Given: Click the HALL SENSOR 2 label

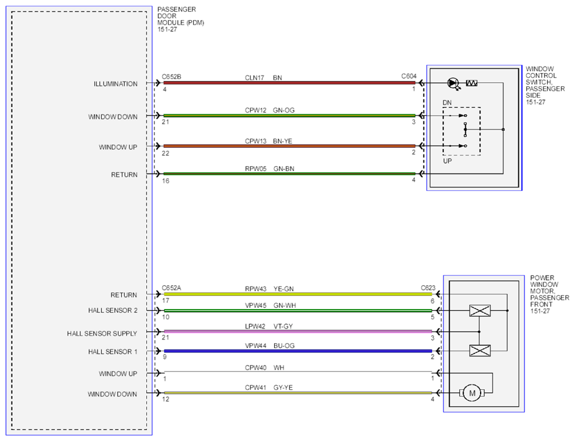Looking at the screenshot, I should tap(113, 310).
